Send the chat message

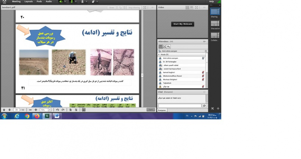(204, 106)
